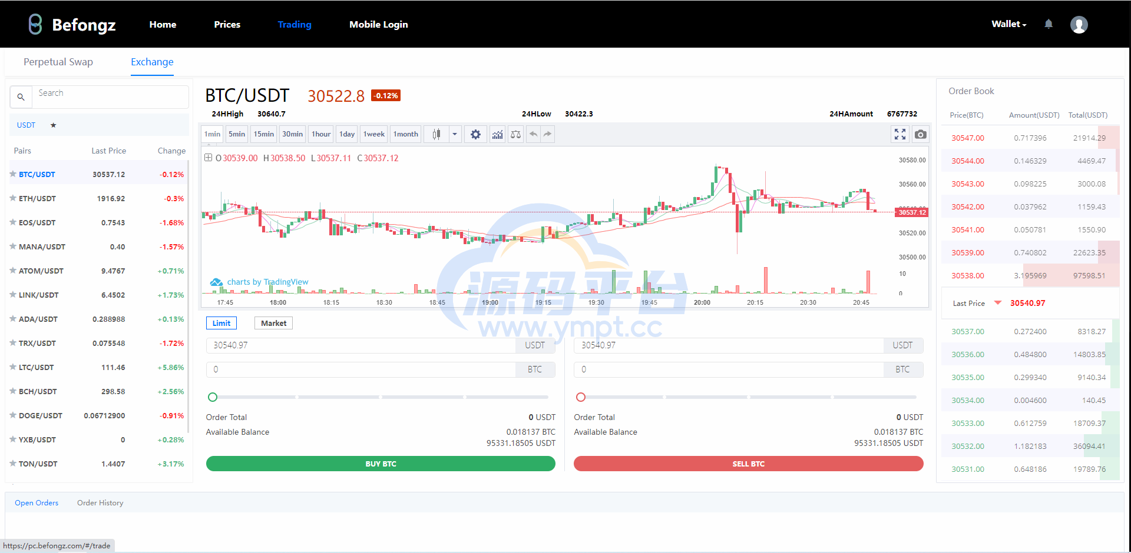The image size is (1131, 553).
Task: Click the sell amount slider handle
Action: pos(581,397)
